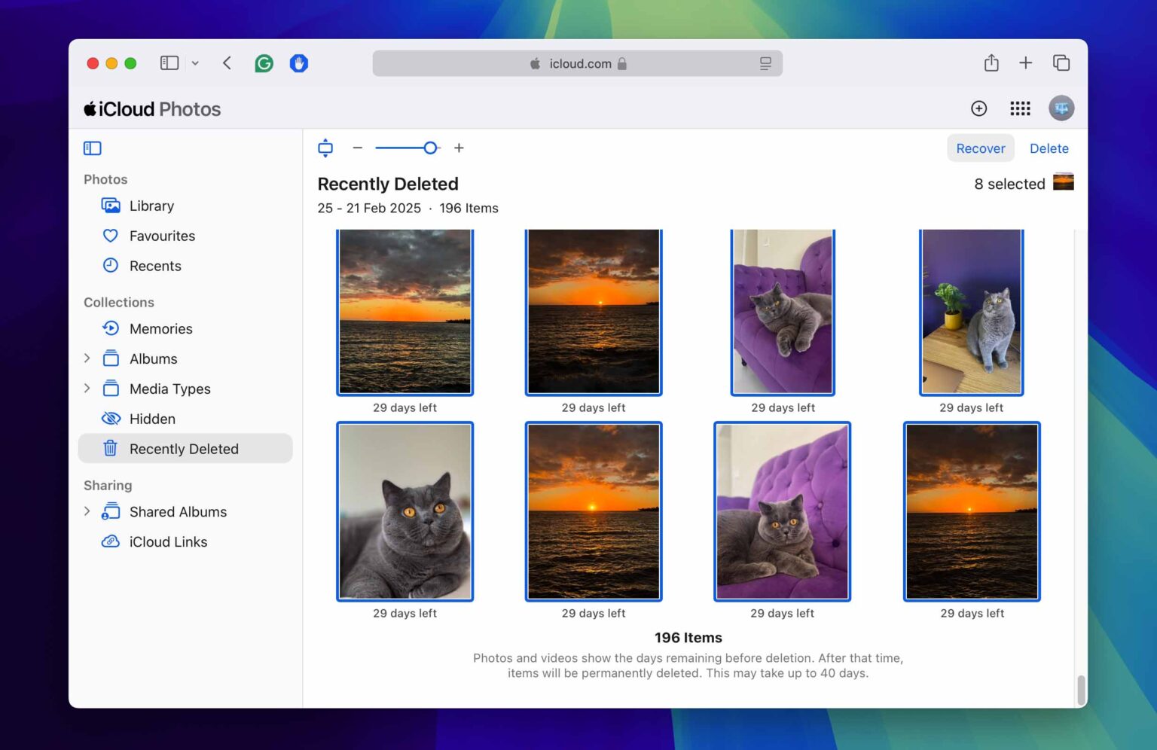Open Recents in the Photos sidebar

[154, 265]
